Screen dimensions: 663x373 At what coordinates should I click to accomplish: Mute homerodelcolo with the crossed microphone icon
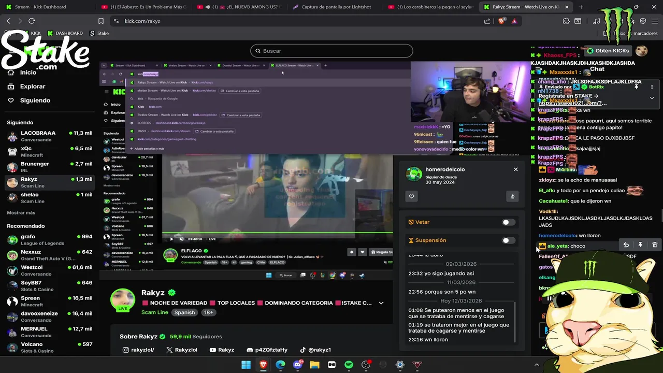pyautogui.click(x=512, y=196)
